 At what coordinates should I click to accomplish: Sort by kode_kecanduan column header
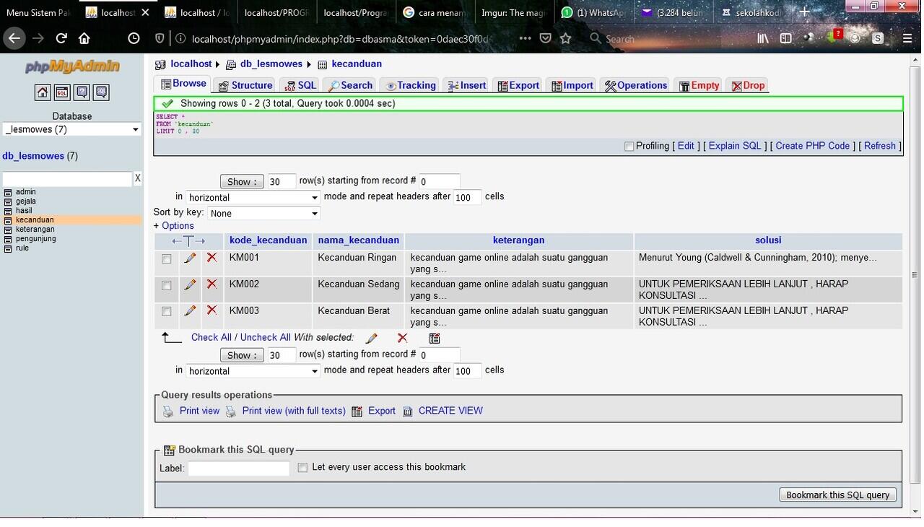(268, 240)
